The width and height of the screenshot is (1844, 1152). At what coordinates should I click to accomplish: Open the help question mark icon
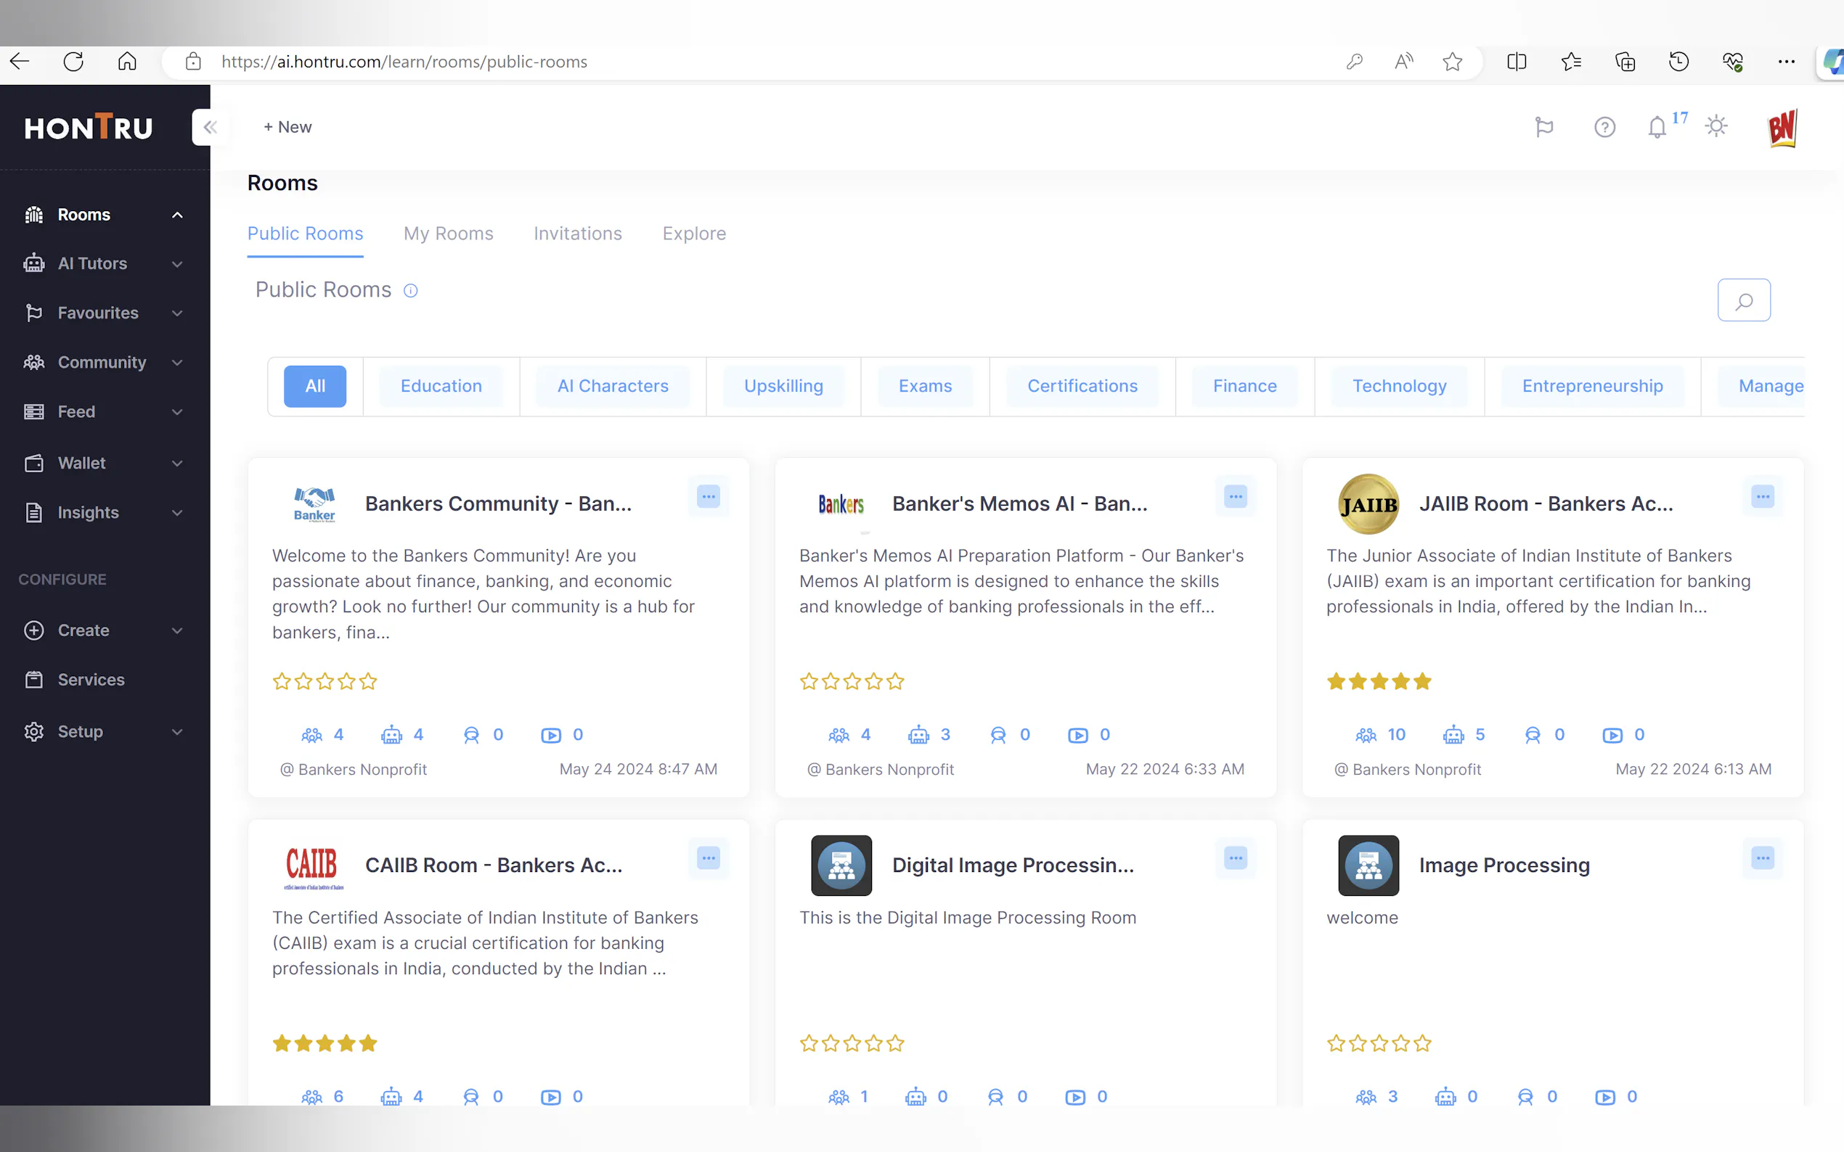point(1604,127)
